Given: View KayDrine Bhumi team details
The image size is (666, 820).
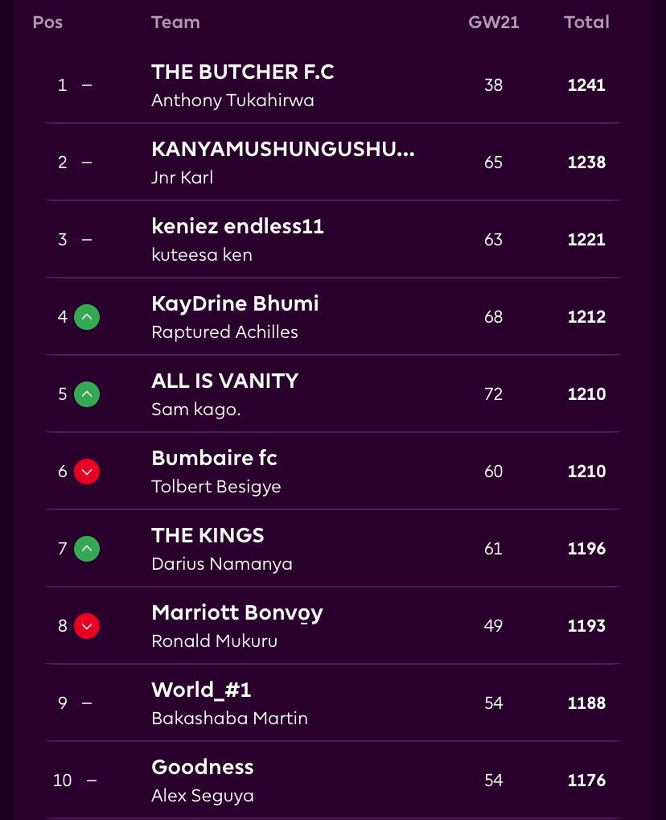Looking at the screenshot, I should [x=235, y=304].
